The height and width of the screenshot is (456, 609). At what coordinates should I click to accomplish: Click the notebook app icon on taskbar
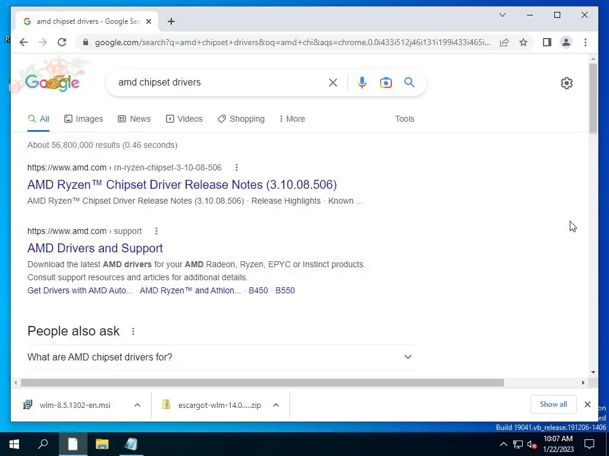[x=131, y=444]
